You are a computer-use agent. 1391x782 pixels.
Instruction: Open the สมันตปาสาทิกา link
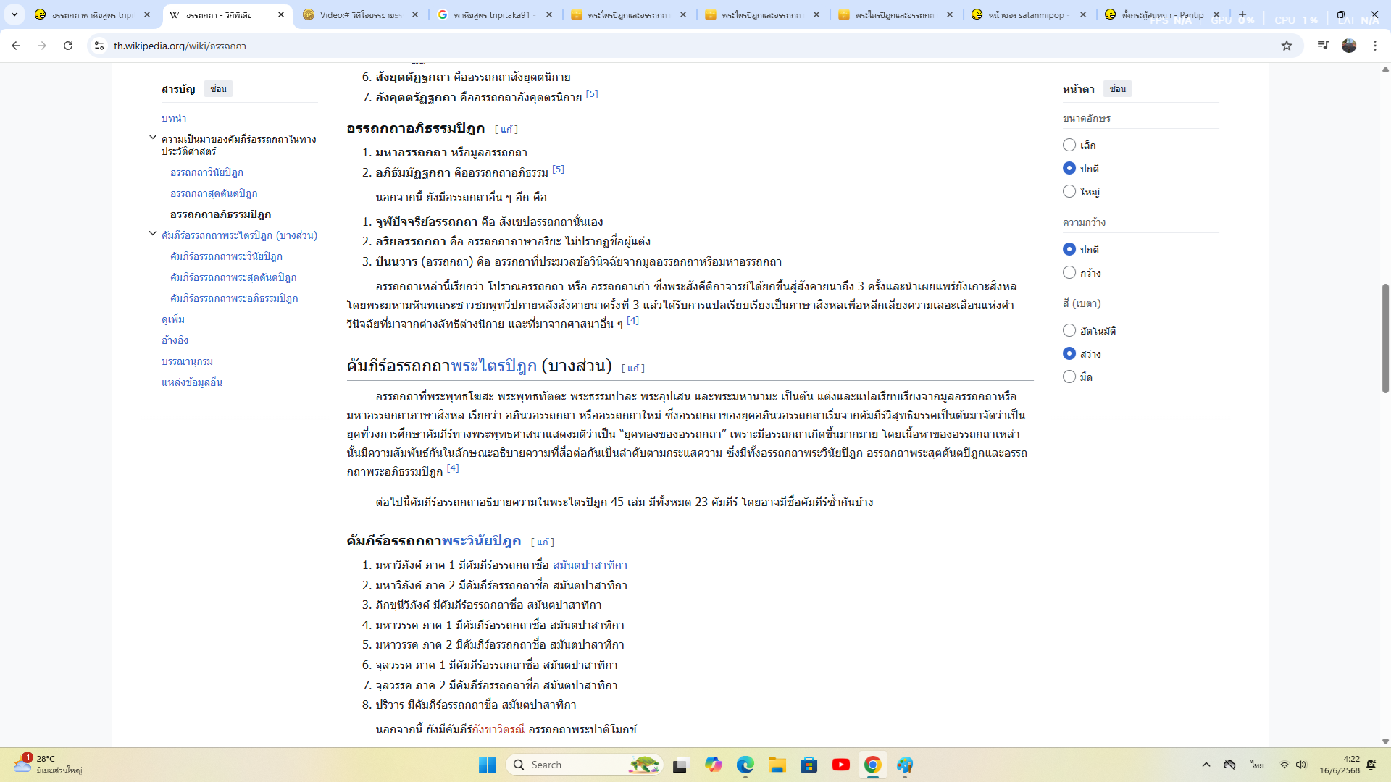(x=590, y=566)
